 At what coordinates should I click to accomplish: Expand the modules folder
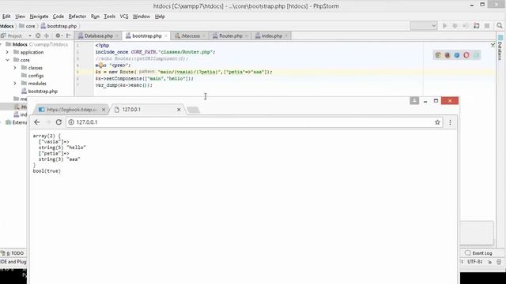point(15,84)
